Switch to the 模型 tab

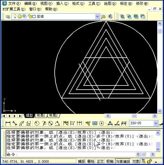click(29, 116)
